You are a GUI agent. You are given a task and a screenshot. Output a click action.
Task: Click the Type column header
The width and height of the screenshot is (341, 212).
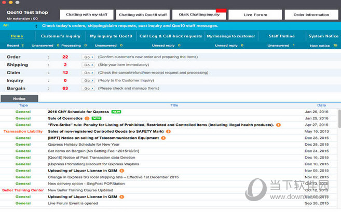coord(23,105)
